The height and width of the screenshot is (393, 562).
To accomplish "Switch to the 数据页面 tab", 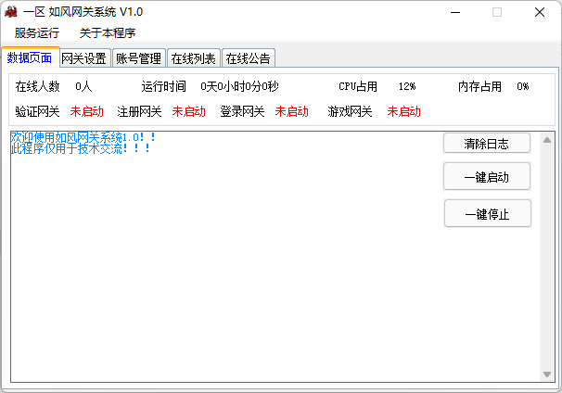I will (x=30, y=57).
